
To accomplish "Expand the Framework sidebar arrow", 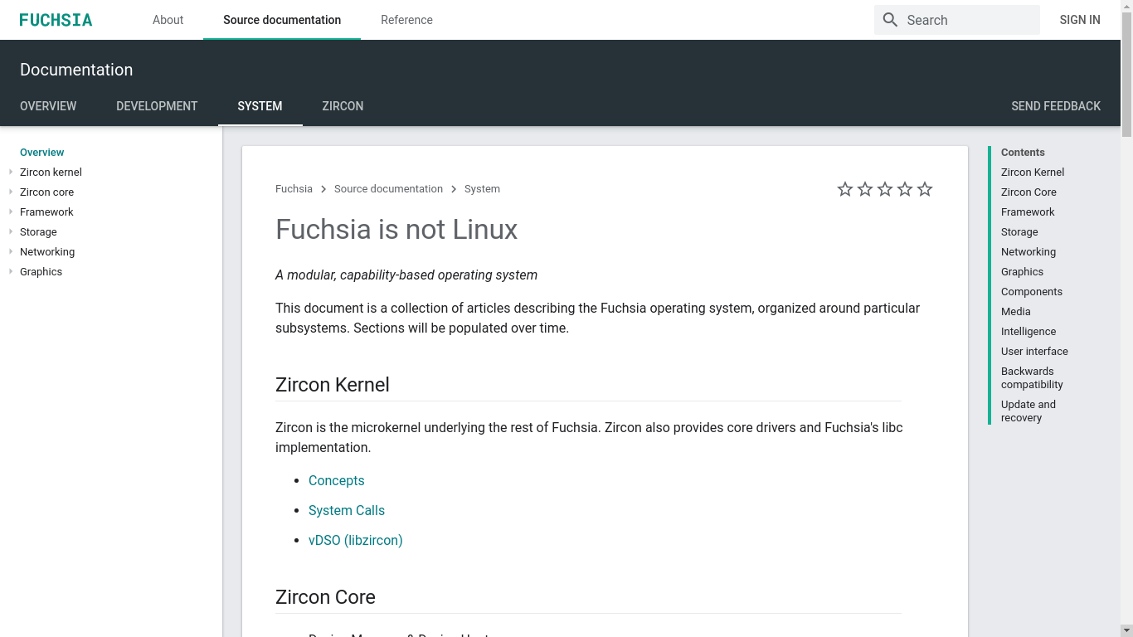I will pyautogui.click(x=11, y=212).
